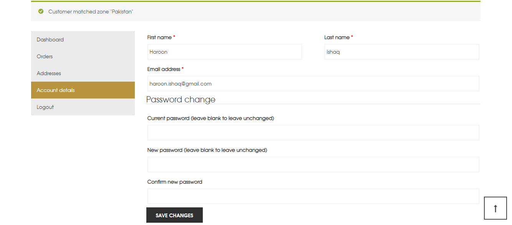Click the Logout link in sidebar
The width and height of the screenshot is (512, 225).
pos(83,107)
